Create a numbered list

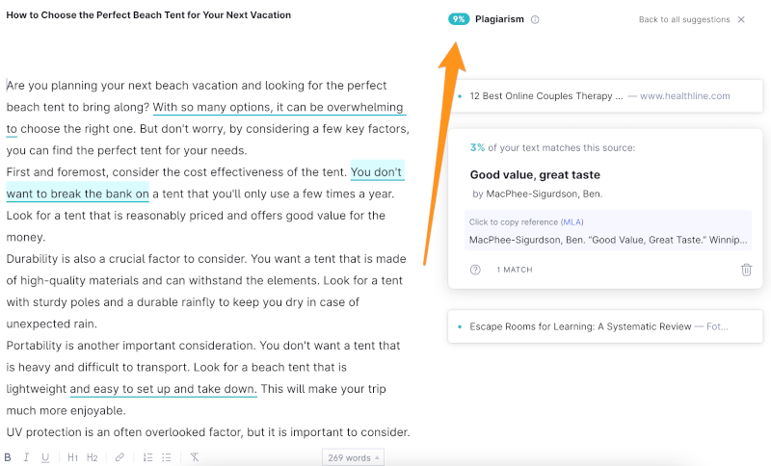(x=147, y=457)
